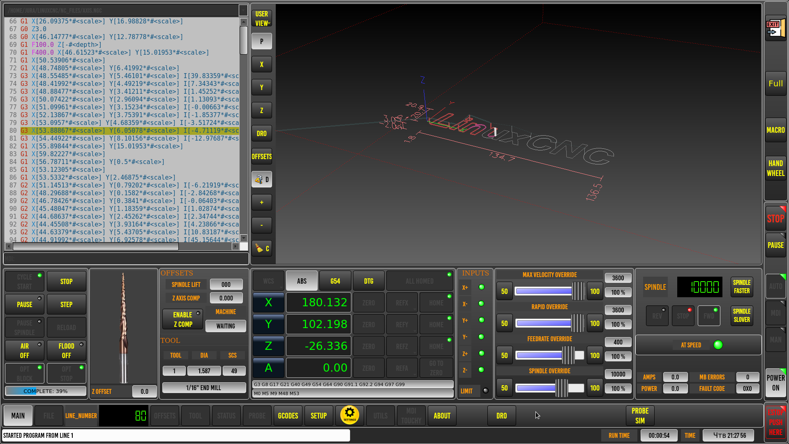Toggle OFFSETS display in plot view
The height and width of the screenshot is (444, 789).
pos(262,157)
